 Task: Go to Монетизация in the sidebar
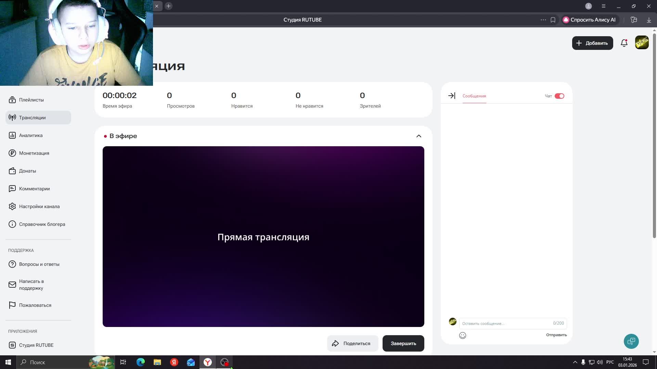[34, 153]
